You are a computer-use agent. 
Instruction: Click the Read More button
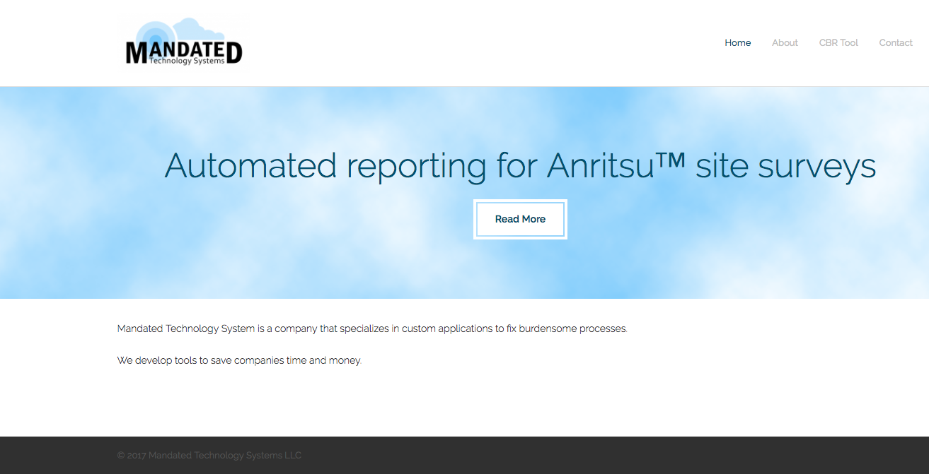point(520,219)
